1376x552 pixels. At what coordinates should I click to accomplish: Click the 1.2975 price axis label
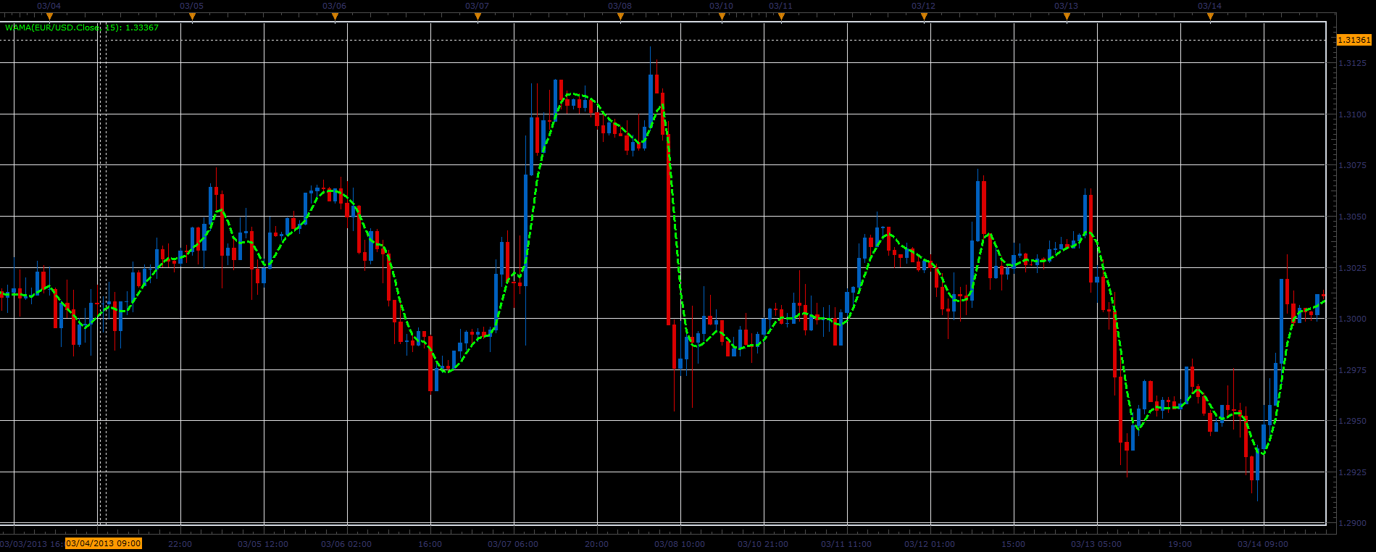click(x=1352, y=370)
